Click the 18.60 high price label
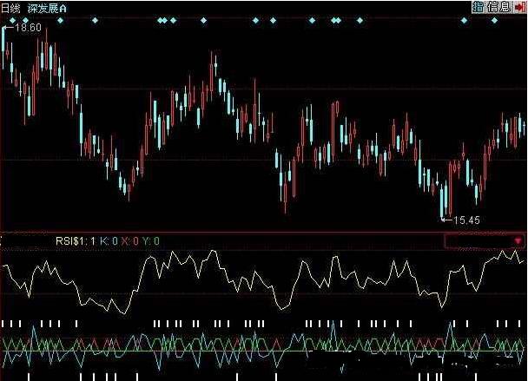The width and height of the screenshot is (528, 381). point(28,29)
